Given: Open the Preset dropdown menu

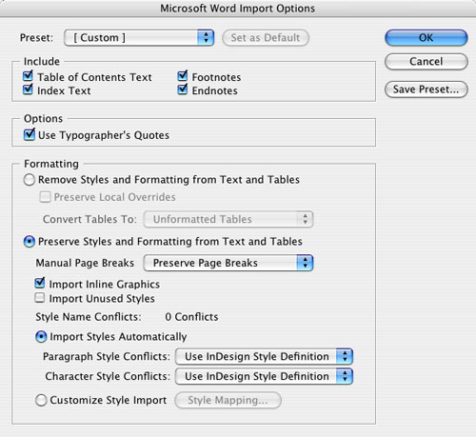Looking at the screenshot, I should 139,38.
